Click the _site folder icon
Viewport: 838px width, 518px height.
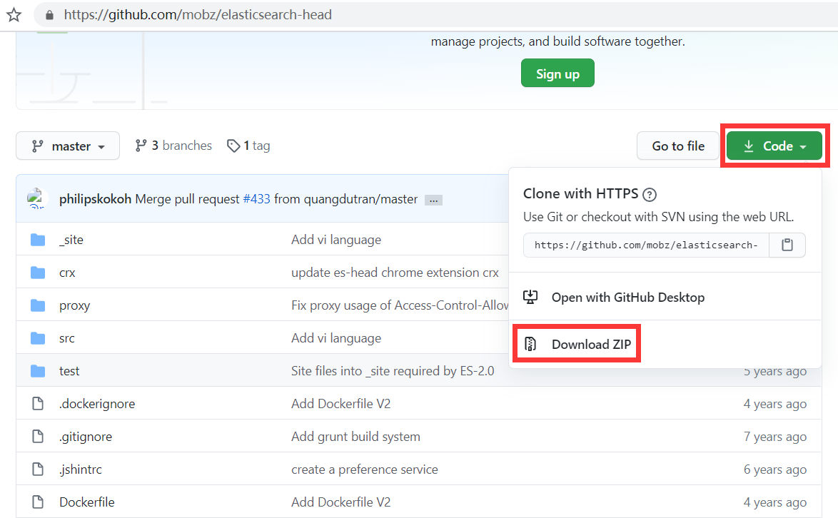click(x=38, y=240)
